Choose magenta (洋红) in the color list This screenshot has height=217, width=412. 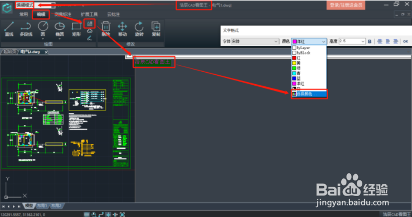(309, 84)
